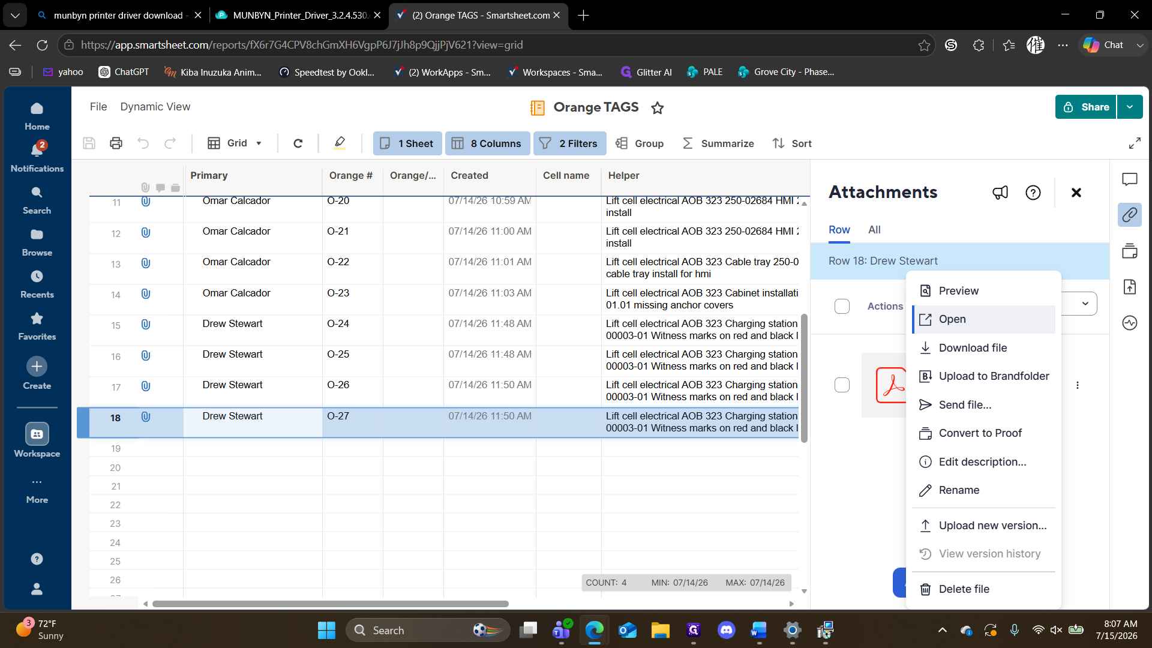Check the PDF attachment checkbox
Viewport: 1152px width, 648px height.
click(x=842, y=385)
